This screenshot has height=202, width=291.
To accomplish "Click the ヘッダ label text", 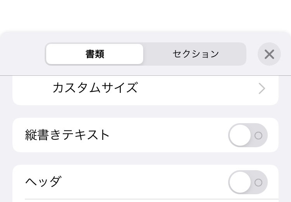I will 43,182.
